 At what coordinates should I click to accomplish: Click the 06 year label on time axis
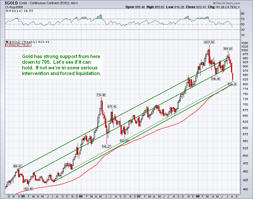click(x=81, y=197)
